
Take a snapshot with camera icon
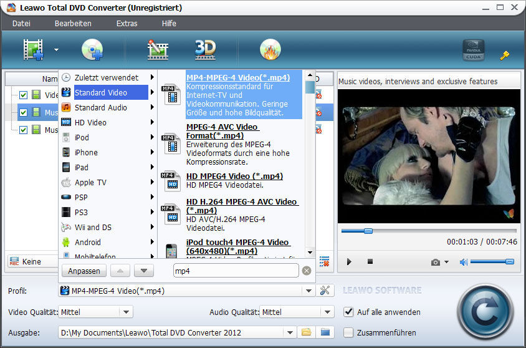[x=436, y=262]
